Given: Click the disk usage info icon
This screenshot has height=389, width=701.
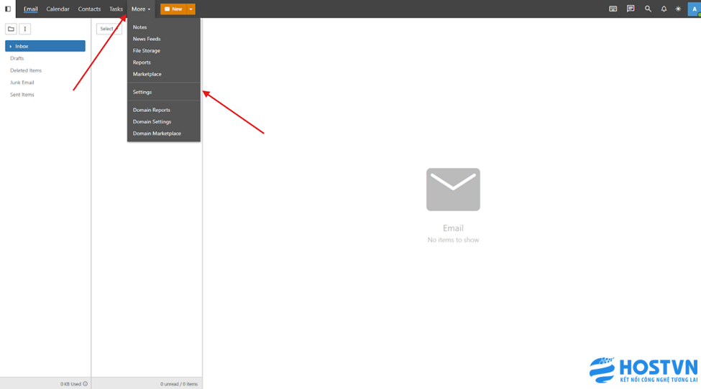Looking at the screenshot, I should coord(86,384).
